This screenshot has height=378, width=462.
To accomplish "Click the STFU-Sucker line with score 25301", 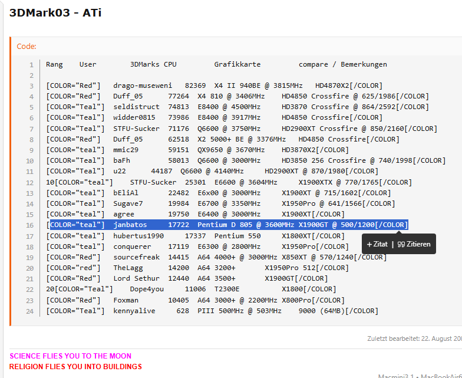I will point(229,182).
